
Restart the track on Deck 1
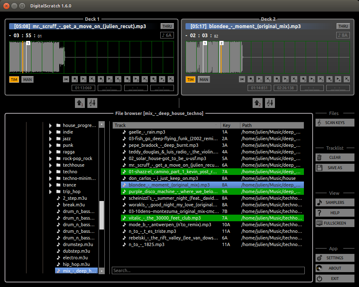point(66,79)
